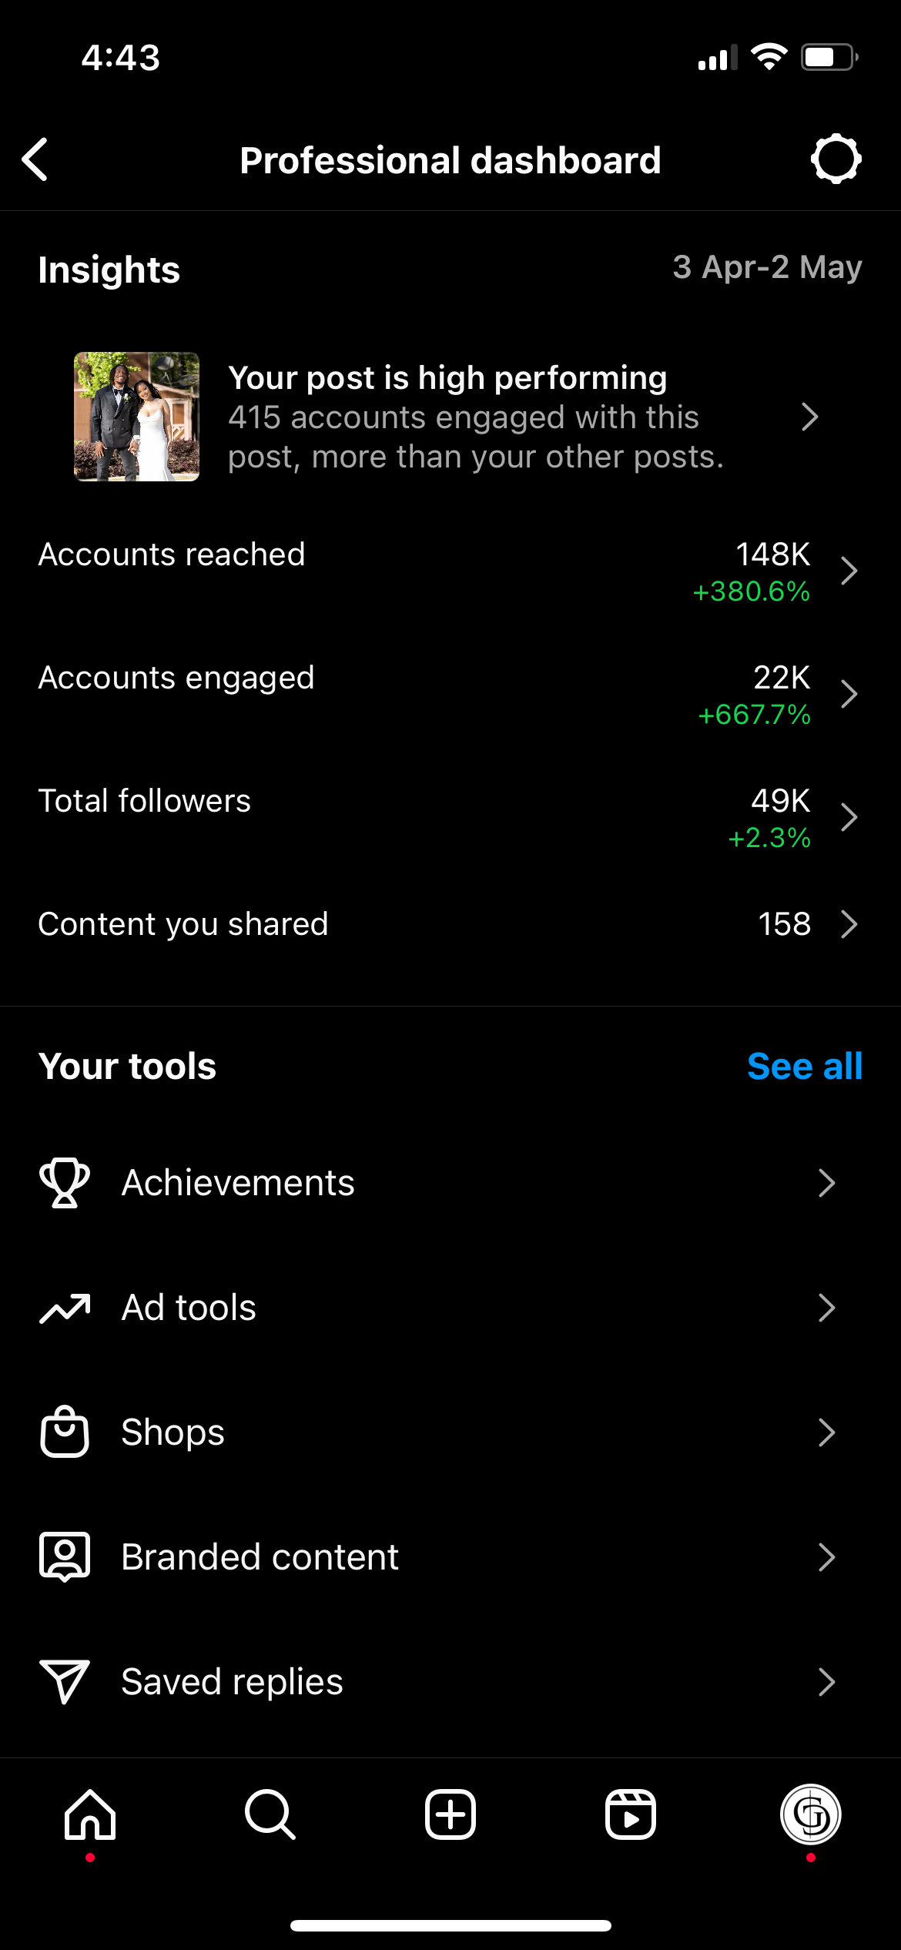Tap the Home tab icon
The height and width of the screenshot is (1950, 901).
[x=90, y=1814]
